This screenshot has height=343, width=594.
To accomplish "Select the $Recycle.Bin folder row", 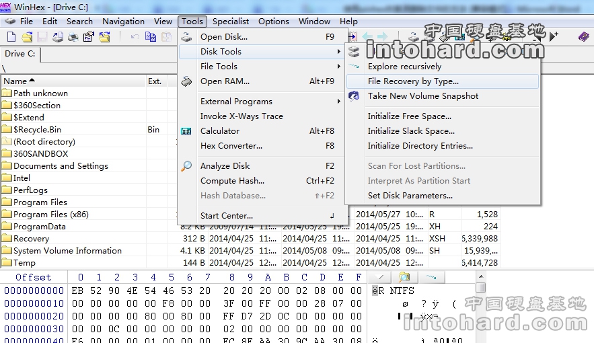I will click(x=37, y=130).
